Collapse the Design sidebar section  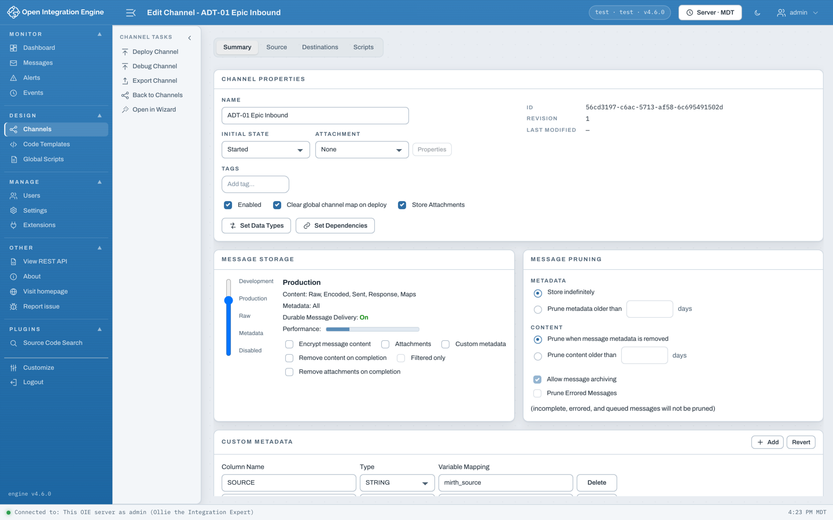coord(99,116)
